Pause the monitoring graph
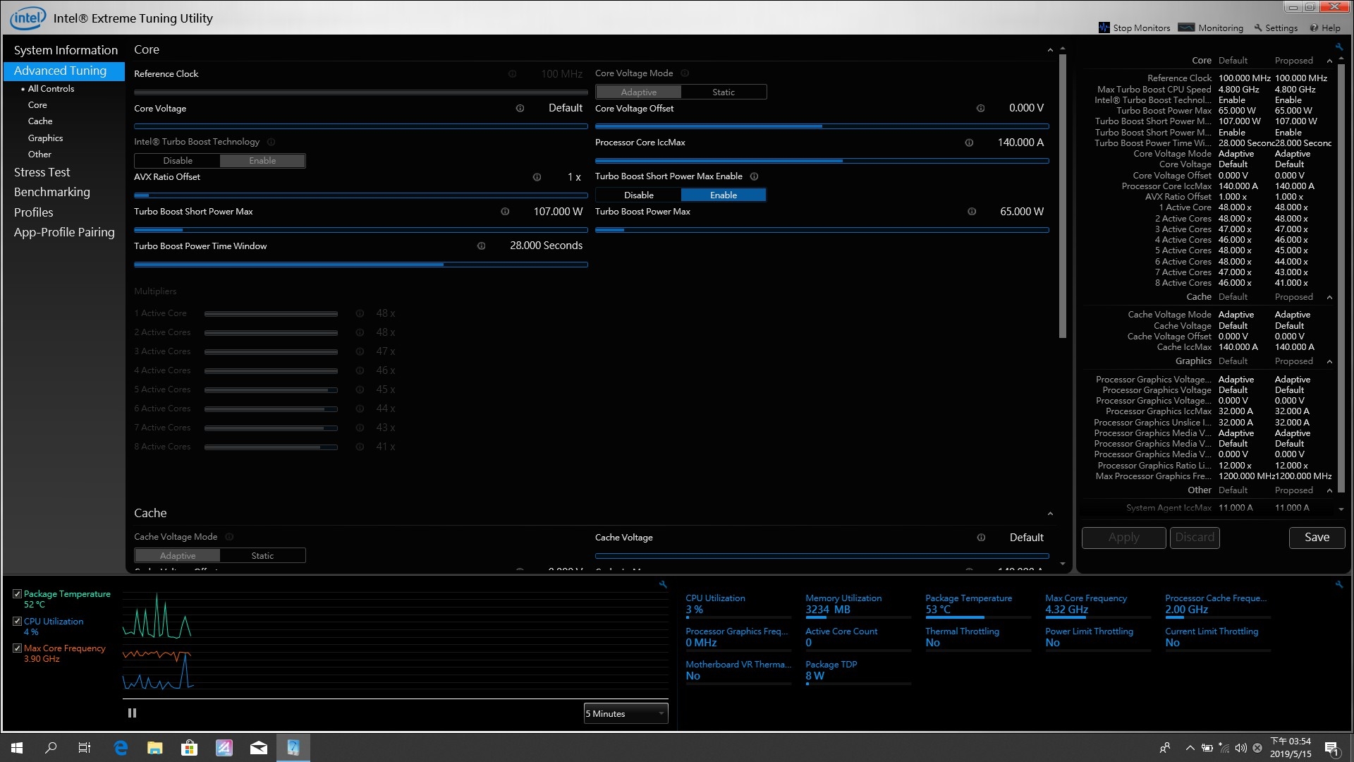This screenshot has height=762, width=1354. click(132, 713)
